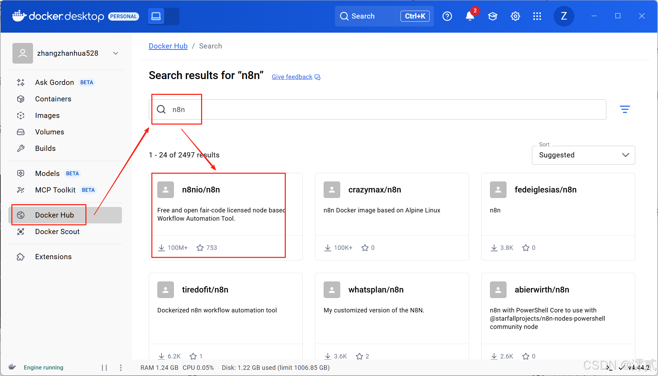Open the abierwirth/n8n result card
Screen dimensions: 658x376
tap(558, 316)
